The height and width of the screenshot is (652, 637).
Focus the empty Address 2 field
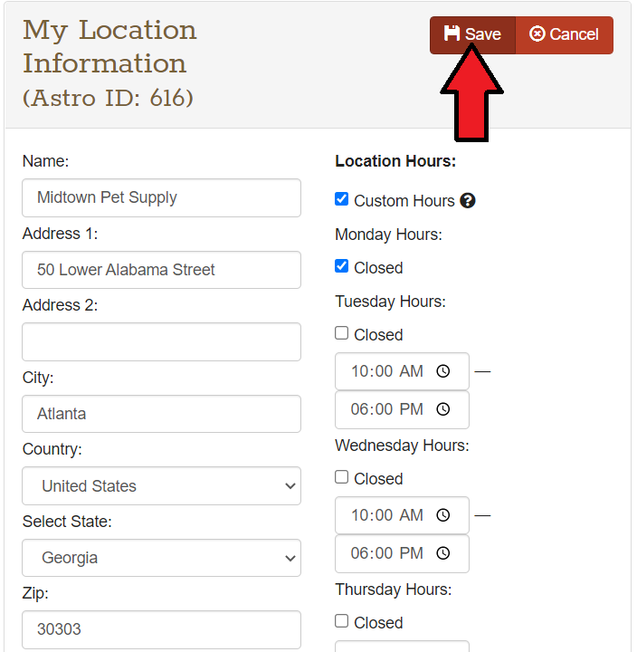161,342
